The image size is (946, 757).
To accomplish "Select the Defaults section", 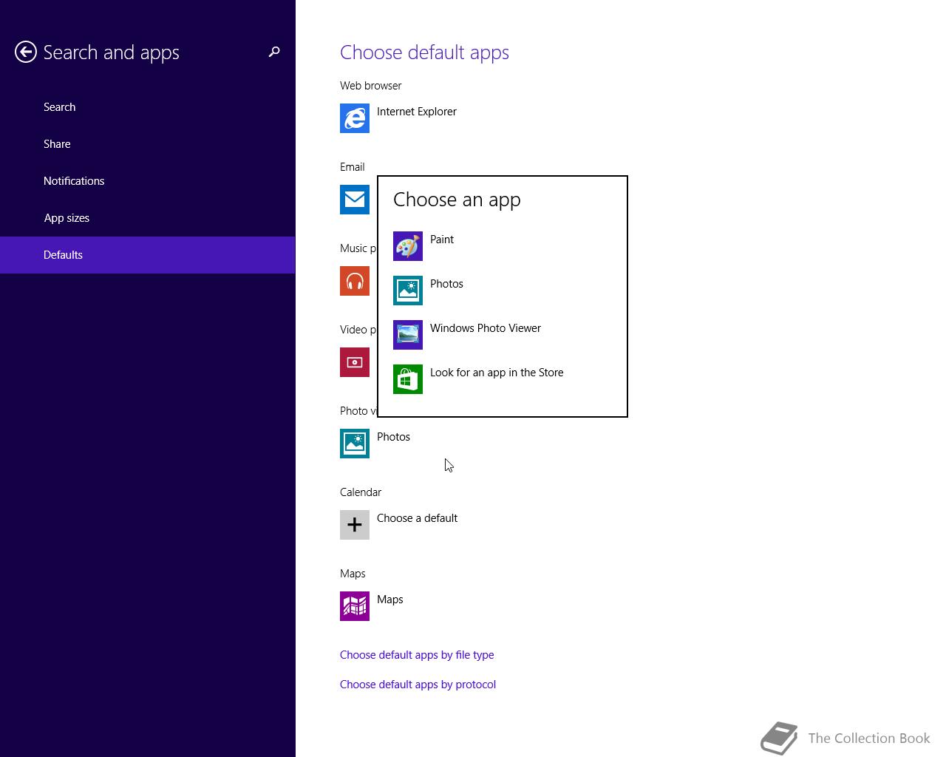I will point(148,255).
